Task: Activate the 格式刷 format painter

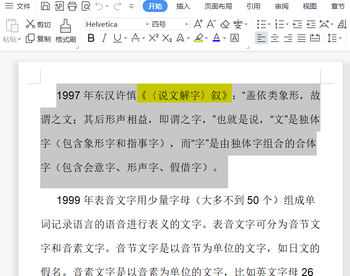Action: (x=66, y=31)
